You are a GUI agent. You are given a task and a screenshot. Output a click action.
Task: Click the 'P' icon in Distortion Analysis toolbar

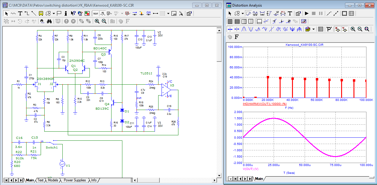[329, 29]
